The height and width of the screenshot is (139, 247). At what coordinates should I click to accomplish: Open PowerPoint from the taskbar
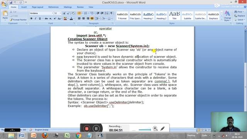tap(34, 136)
